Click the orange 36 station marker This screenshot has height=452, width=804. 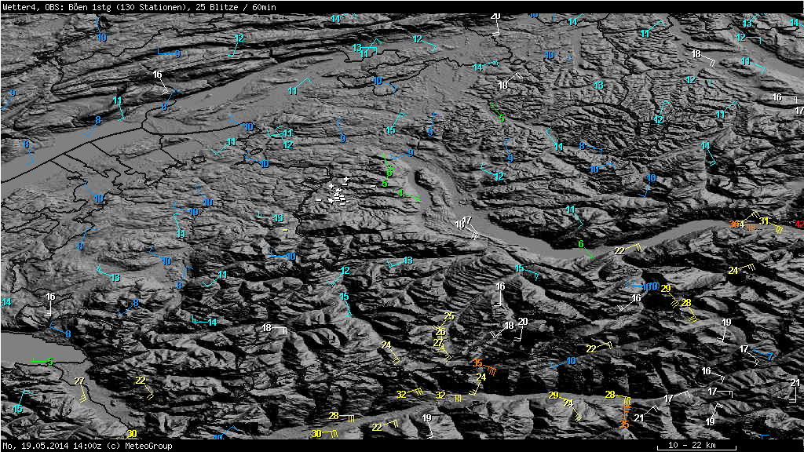click(x=736, y=224)
